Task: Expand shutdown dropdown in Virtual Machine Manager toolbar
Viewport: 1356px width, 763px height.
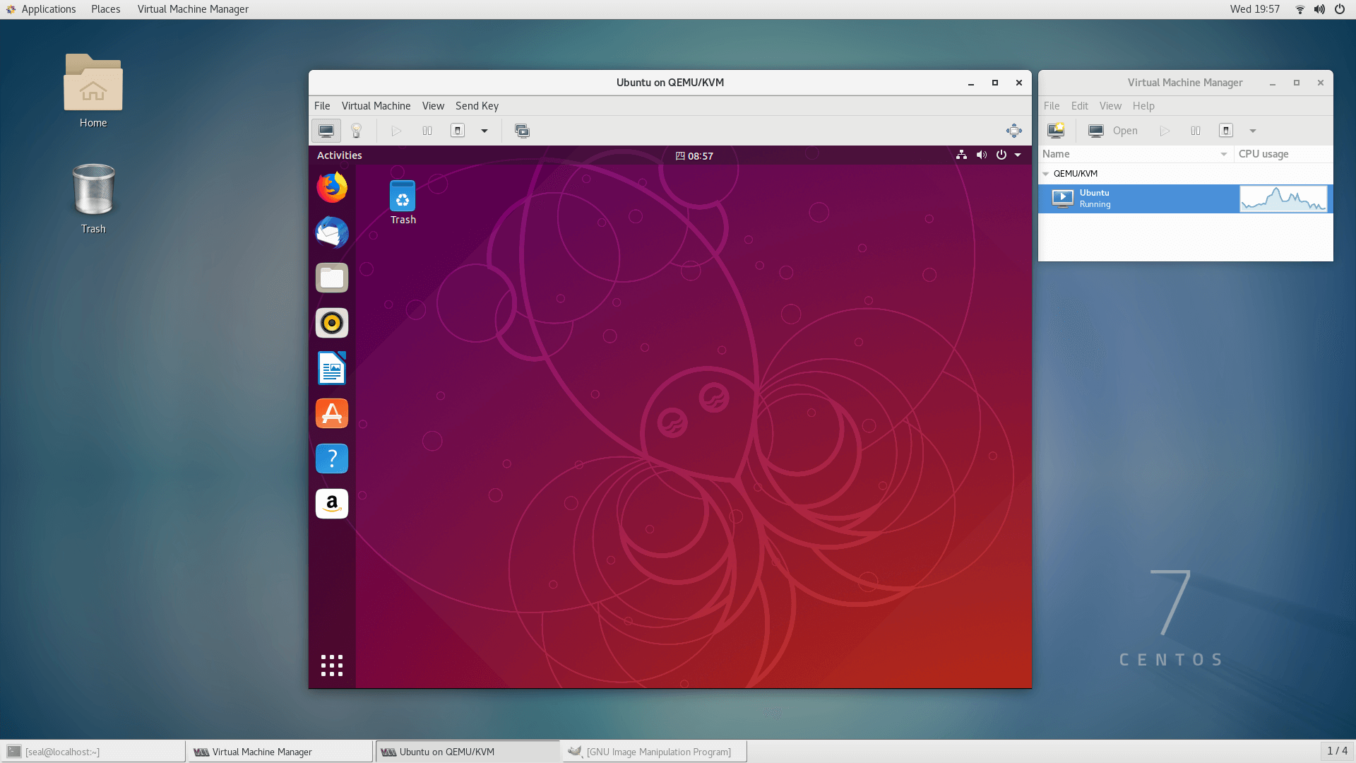Action: pos(1253,131)
